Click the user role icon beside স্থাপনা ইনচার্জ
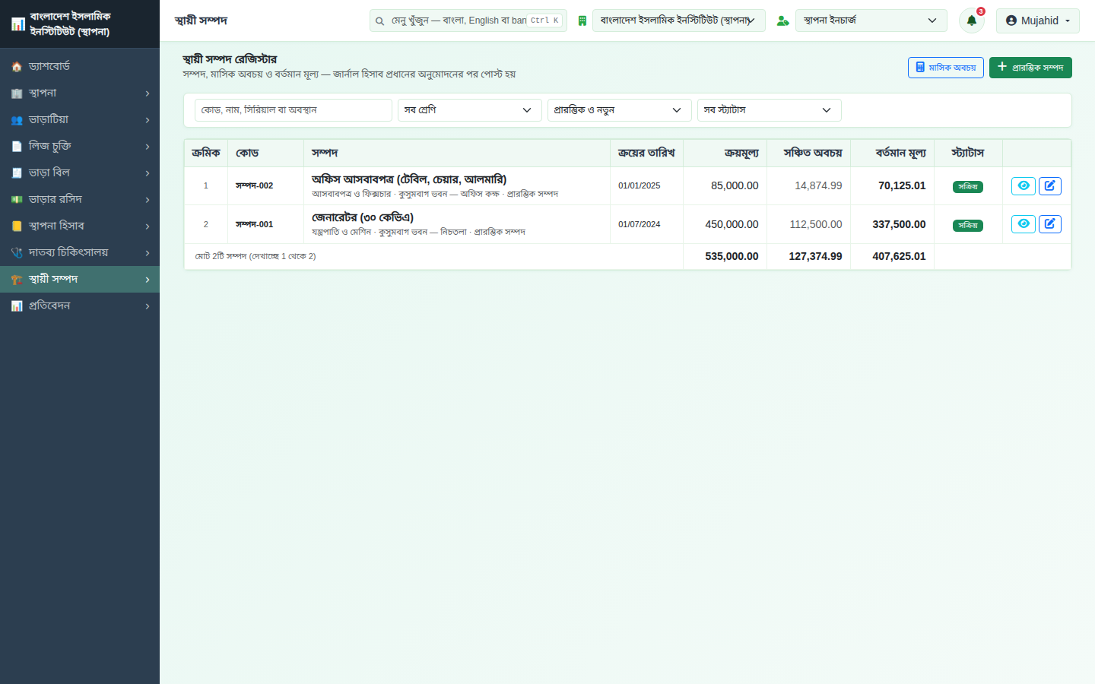Screen dimensions: 1095x684 782,21
